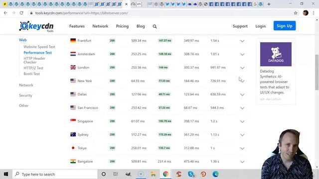Viewport: 319px width, 179px height.
Task: Click the Netherlands flag beside Amsterdam
Action: point(73,54)
